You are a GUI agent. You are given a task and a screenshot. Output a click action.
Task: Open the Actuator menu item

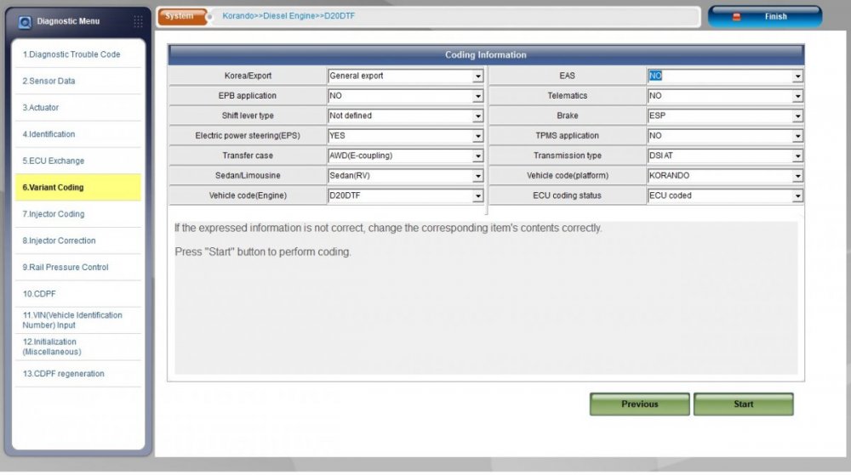click(78, 107)
